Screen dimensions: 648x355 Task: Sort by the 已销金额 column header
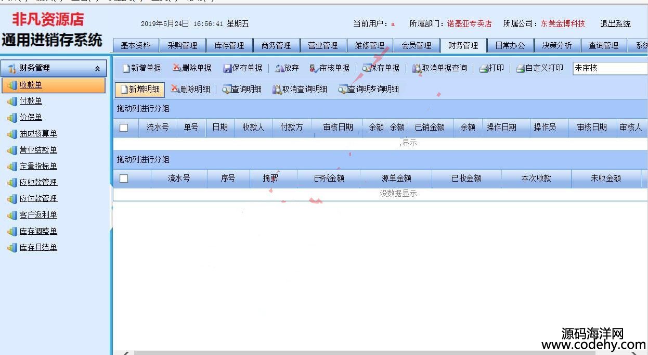click(430, 127)
